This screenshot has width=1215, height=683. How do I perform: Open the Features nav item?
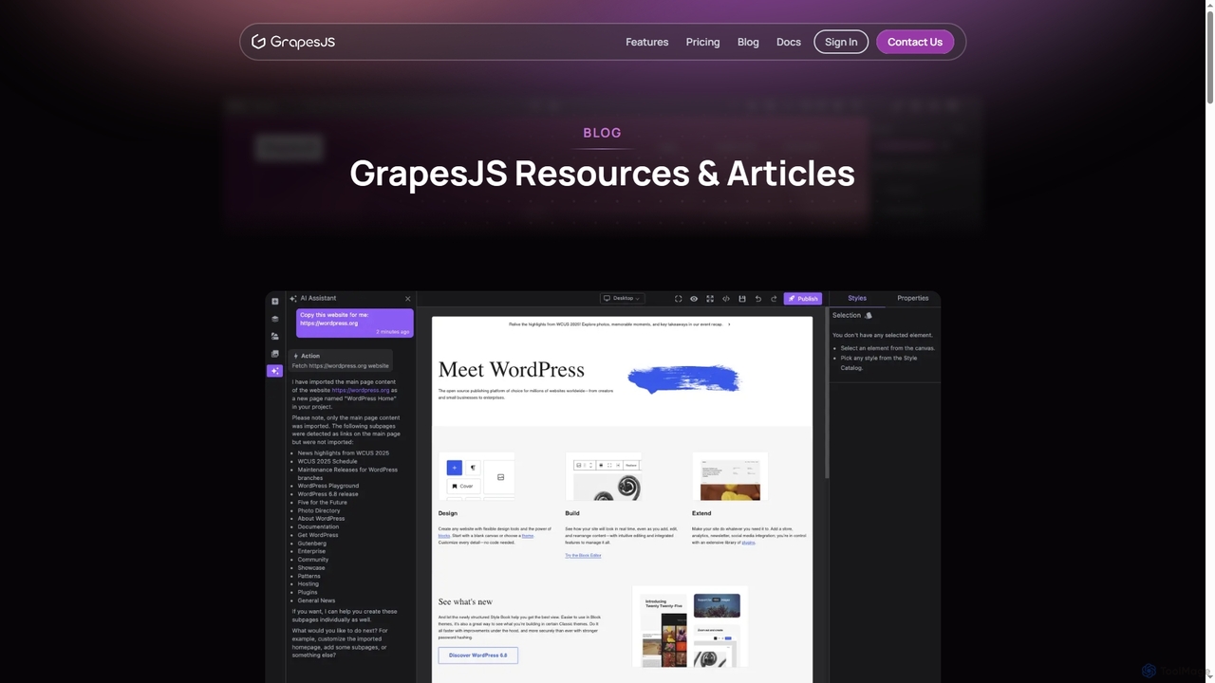pos(647,42)
